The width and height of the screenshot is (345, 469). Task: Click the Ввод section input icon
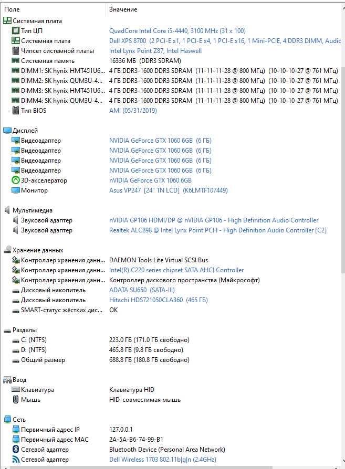point(7,380)
